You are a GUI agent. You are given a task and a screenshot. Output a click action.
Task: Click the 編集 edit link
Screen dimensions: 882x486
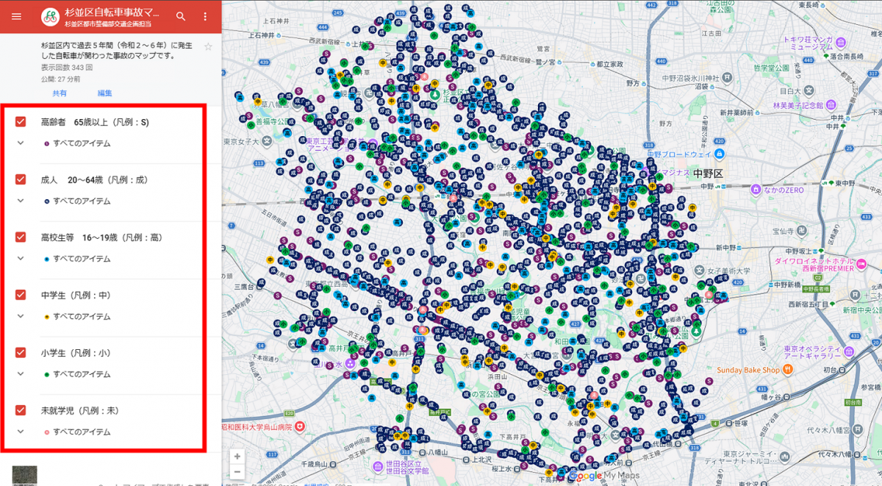[x=105, y=93]
